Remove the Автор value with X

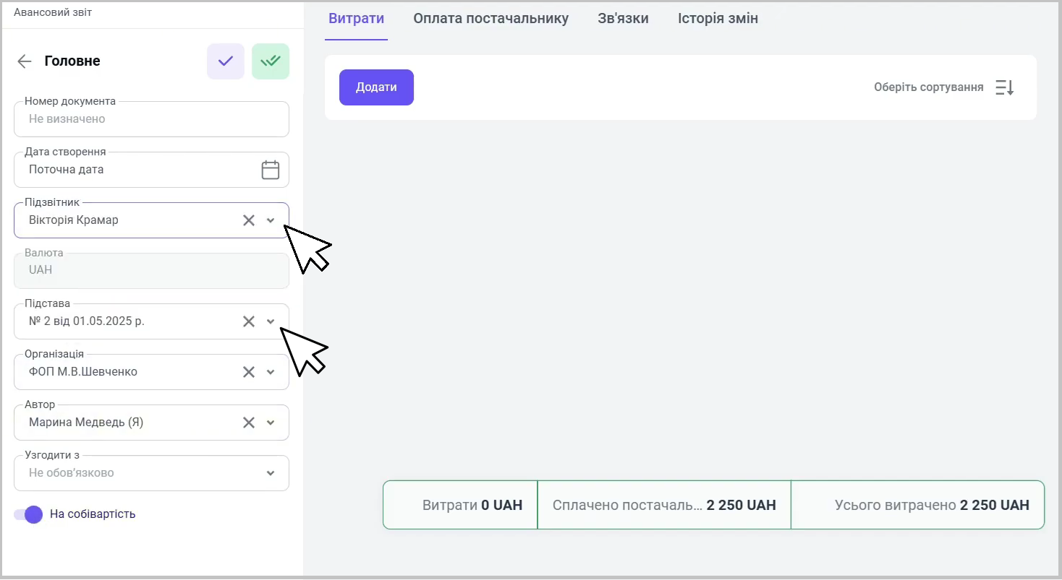[249, 423]
